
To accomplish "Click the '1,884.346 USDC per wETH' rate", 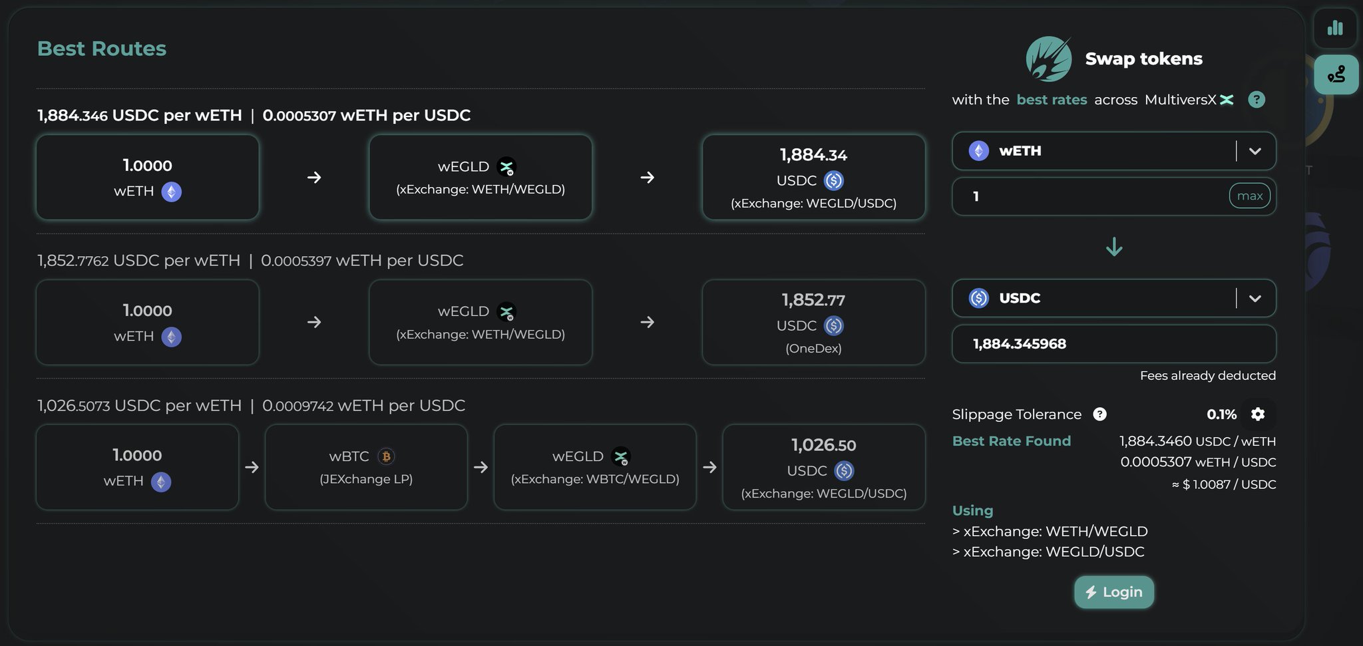I will 140,116.
